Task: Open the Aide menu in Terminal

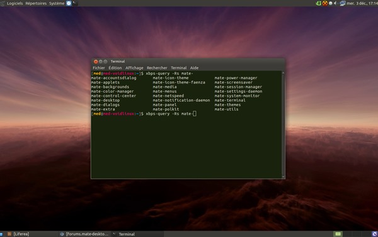Action: coord(194,68)
